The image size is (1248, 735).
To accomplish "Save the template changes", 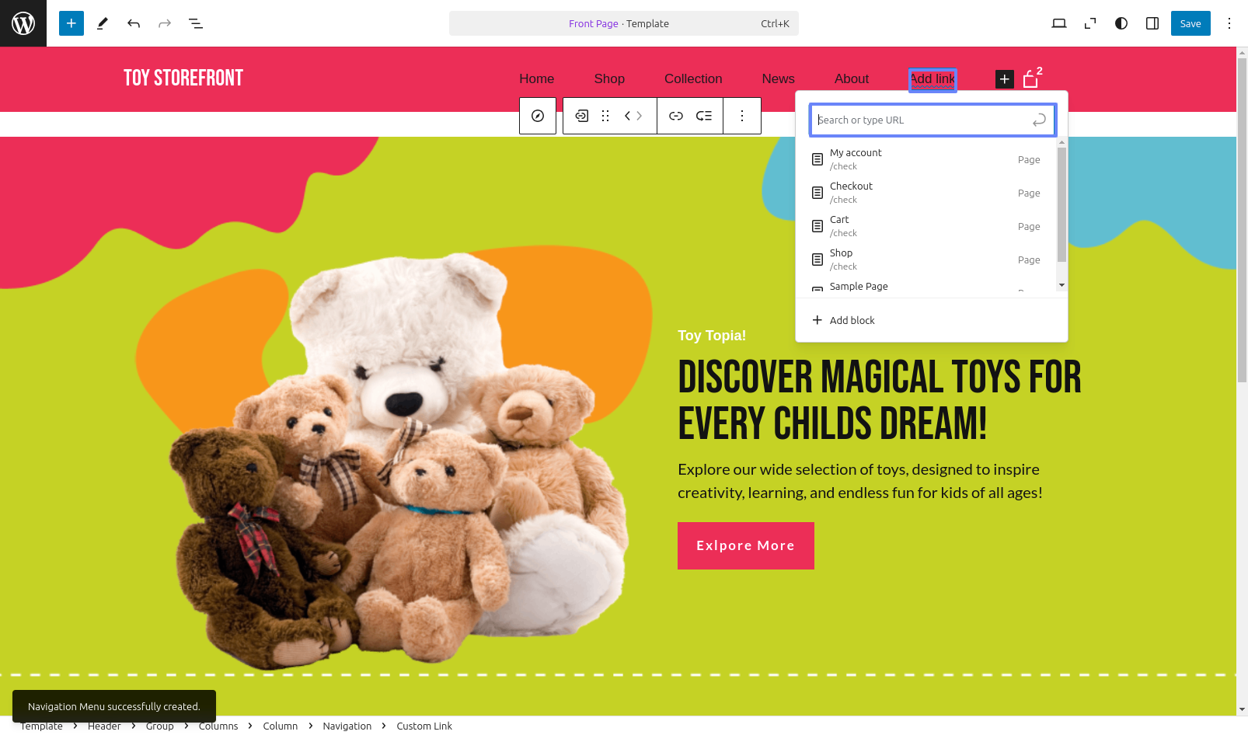I will pyautogui.click(x=1190, y=23).
